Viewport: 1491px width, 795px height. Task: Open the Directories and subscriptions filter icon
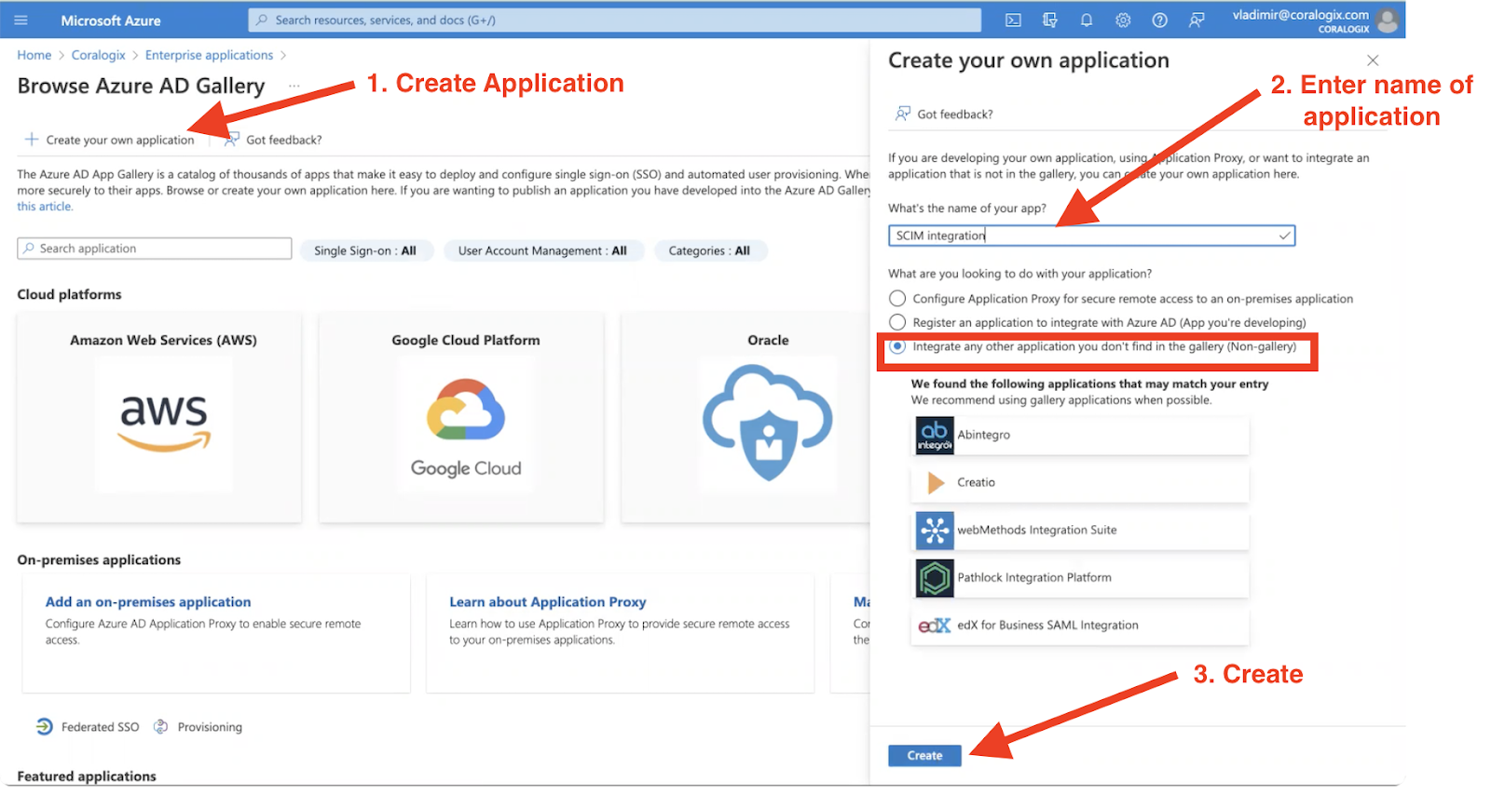[1050, 20]
